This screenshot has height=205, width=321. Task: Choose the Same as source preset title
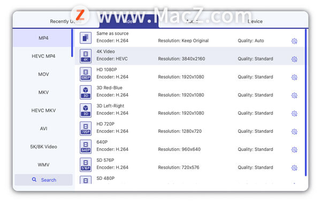(x=112, y=33)
